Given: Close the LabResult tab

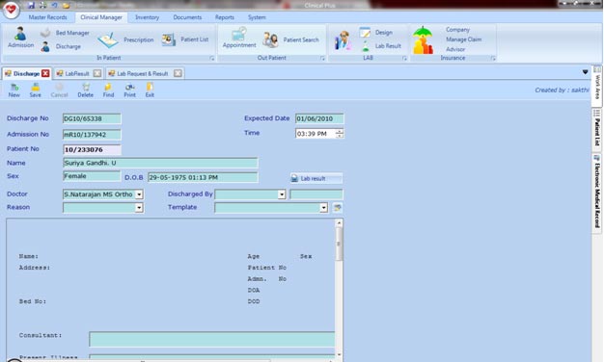Looking at the screenshot, I should (x=97, y=73).
